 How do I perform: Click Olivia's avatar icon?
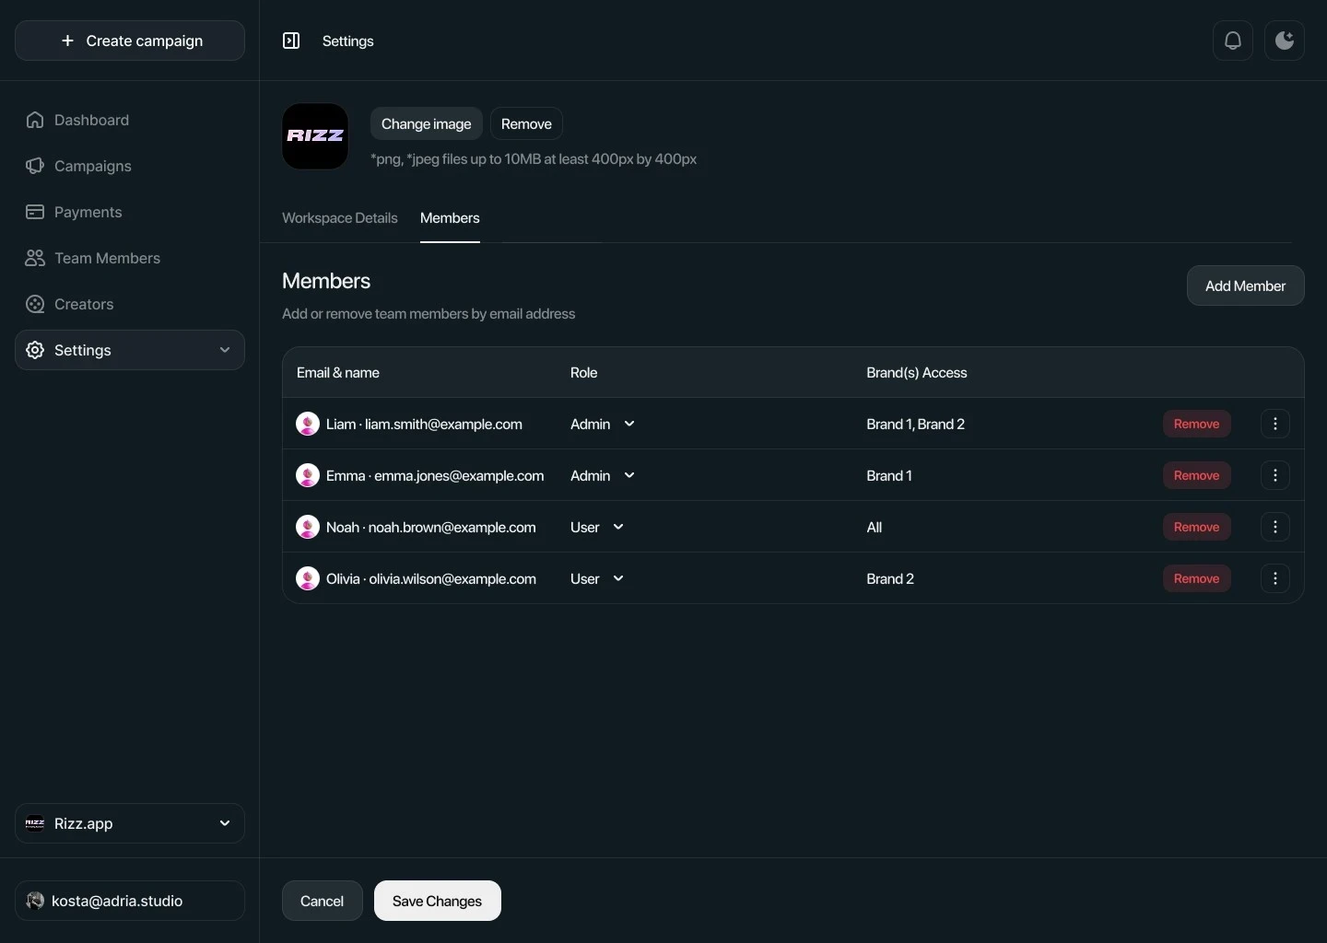(x=308, y=578)
